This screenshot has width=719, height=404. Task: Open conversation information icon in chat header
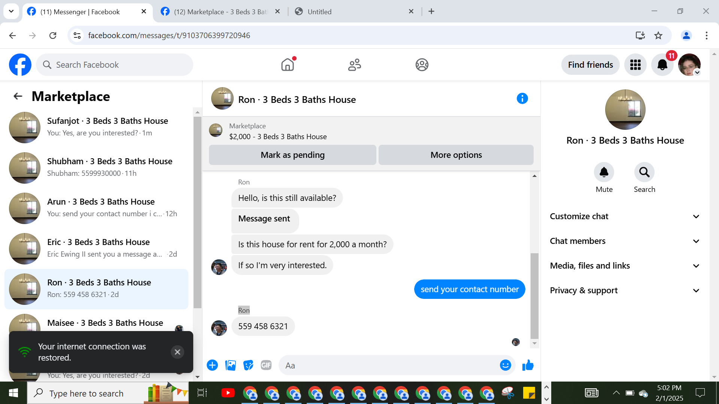[x=522, y=99]
